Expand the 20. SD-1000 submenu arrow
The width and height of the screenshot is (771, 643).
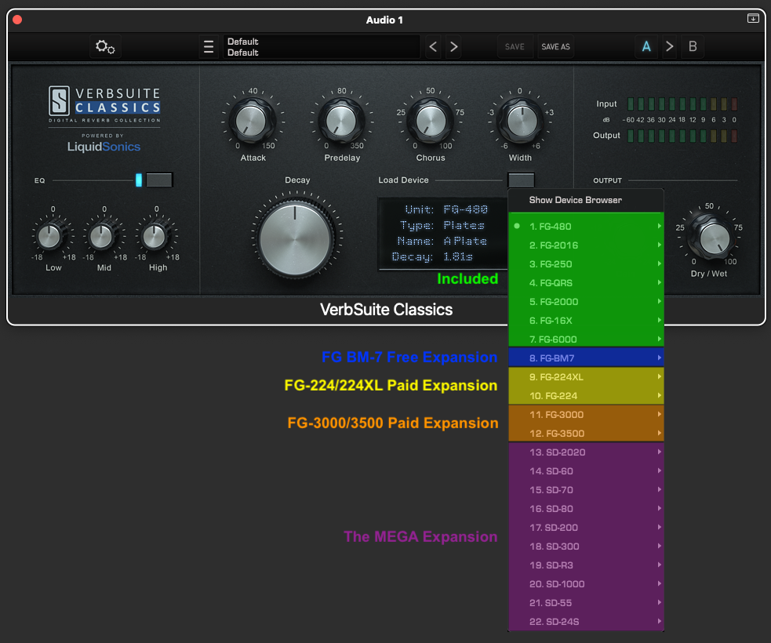coord(660,583)
